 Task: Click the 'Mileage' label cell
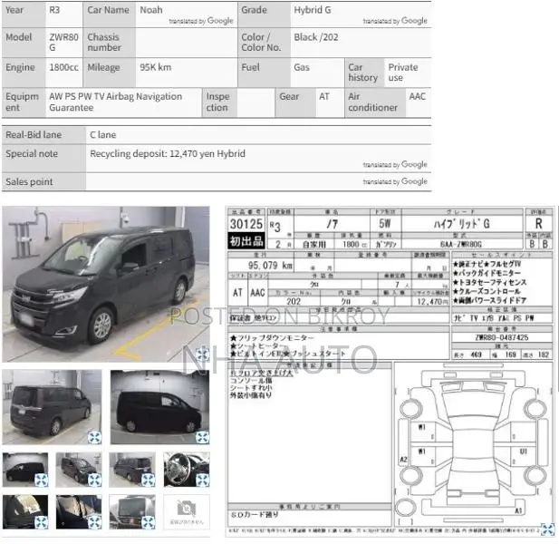click(109, 73)
